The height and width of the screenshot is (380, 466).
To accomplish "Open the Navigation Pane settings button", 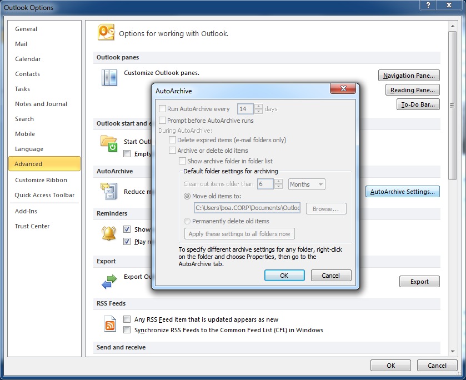I will (x=410, y=76).
